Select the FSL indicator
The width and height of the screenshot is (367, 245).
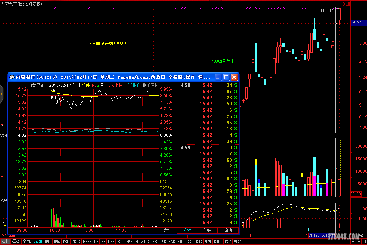coord(66,242)
